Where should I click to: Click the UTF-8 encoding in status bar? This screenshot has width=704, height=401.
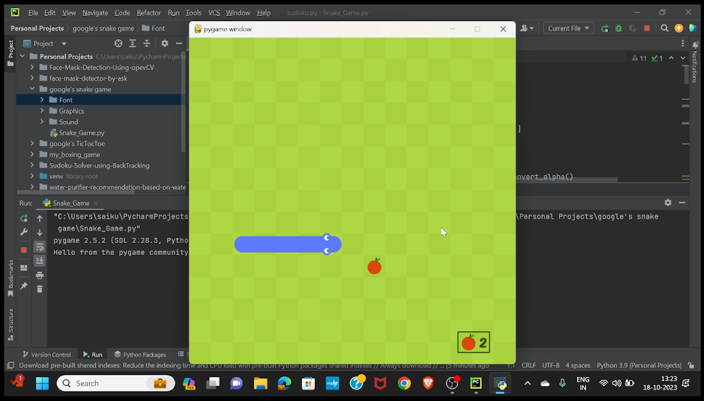click(551, 365)
